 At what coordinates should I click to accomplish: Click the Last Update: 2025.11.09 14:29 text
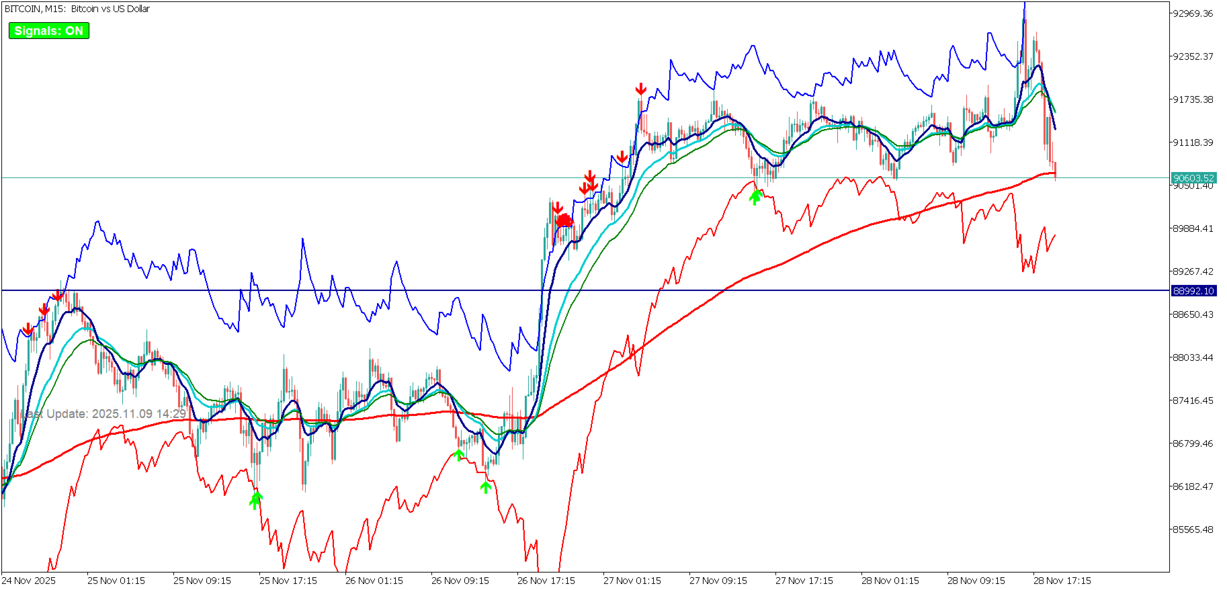[x=102, y=414]
